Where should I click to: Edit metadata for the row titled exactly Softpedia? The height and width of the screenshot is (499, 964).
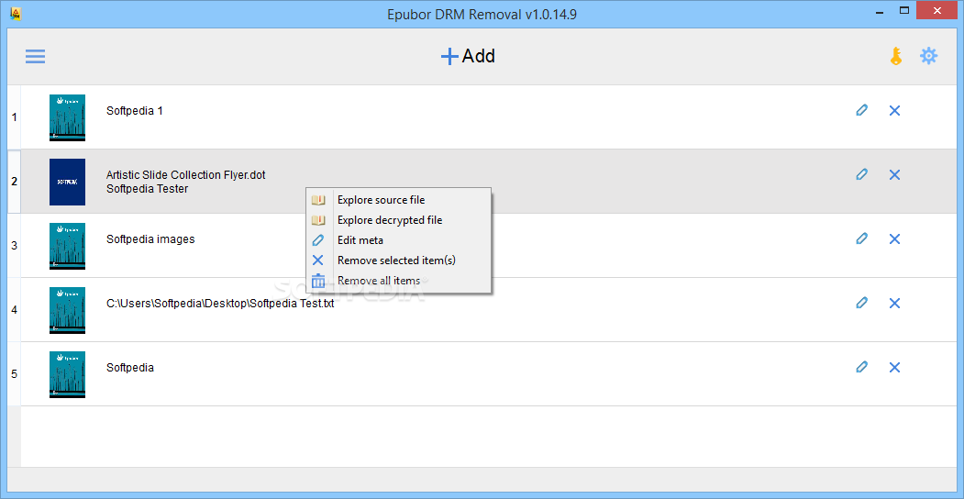(862, 368)
